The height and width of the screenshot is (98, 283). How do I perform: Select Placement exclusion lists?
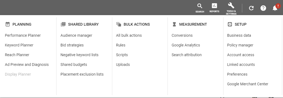(82, 74)
